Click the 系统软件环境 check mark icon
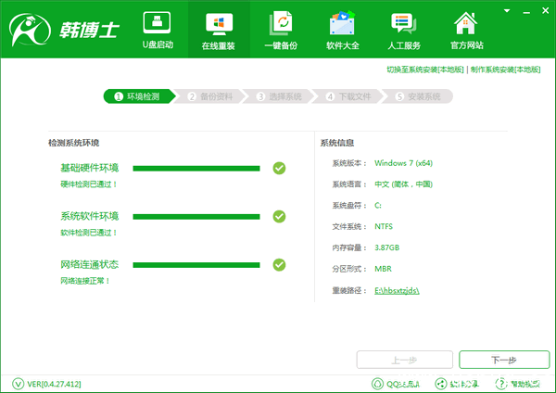This screenshot has height=393, width=556. pyautogui.click(x=280, y=216)
